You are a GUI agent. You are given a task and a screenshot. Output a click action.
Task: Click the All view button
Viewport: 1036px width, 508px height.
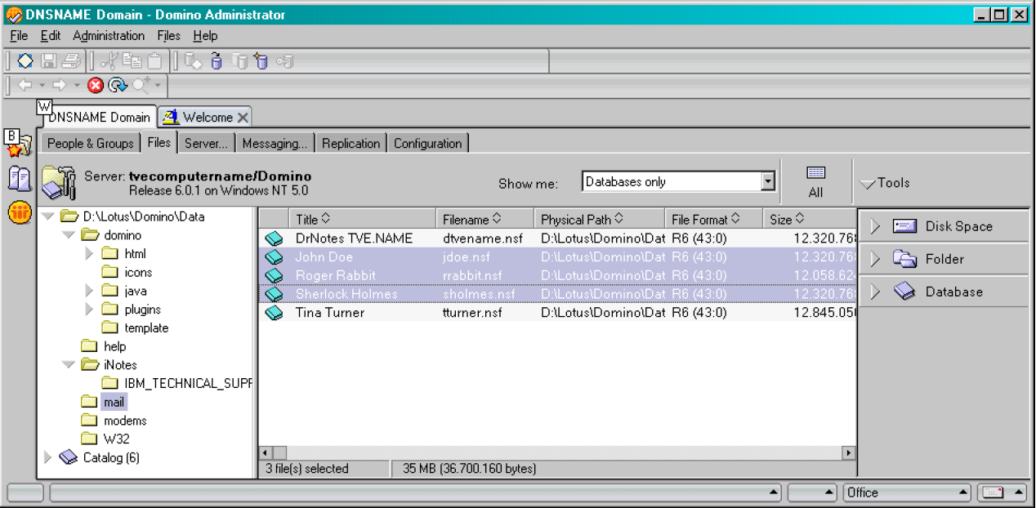(x=815, y=182)
